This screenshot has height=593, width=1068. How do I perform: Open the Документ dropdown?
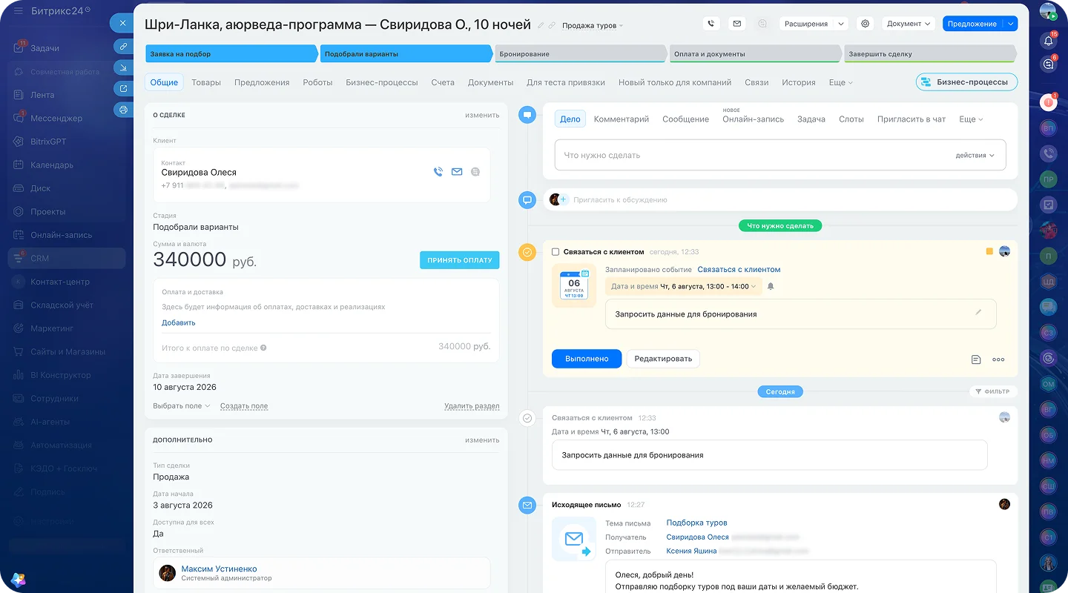909,24
